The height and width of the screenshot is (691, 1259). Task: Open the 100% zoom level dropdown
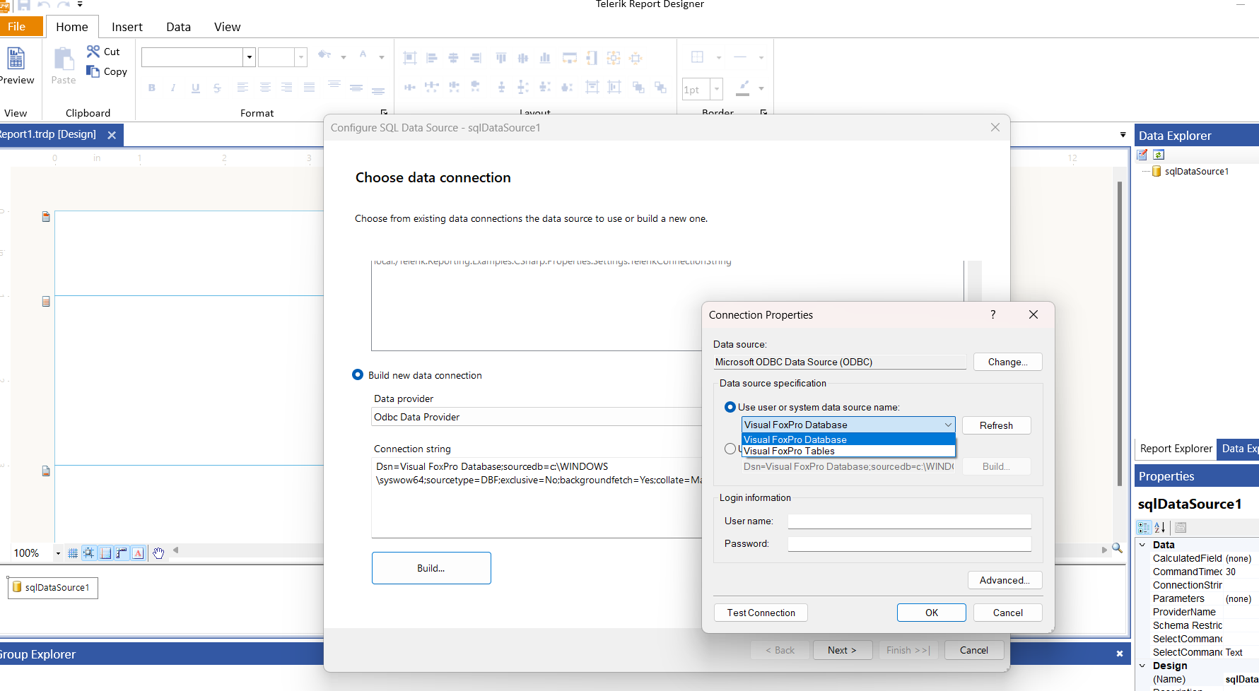[x=58, y=553]
